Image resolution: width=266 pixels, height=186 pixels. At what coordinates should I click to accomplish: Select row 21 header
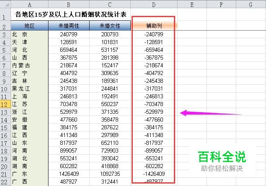(x=5, y=174)
